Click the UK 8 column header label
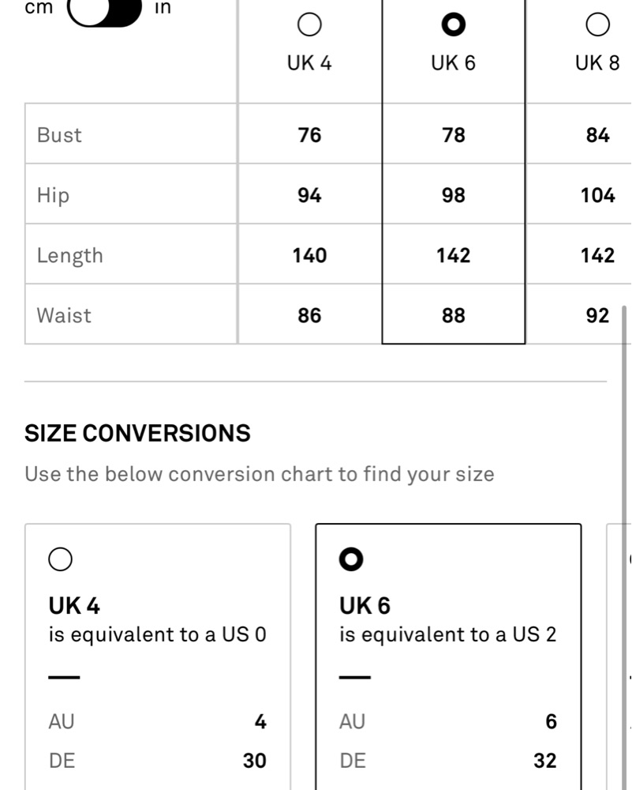Viewport: 632px width, 790px height. [598, 63]
